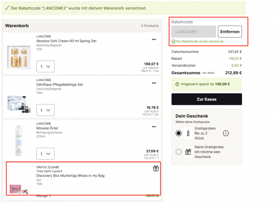Click the price 27,06 € of Mousse Éclat
Viewport: 277px width, 204px height.
coord(152,151)
